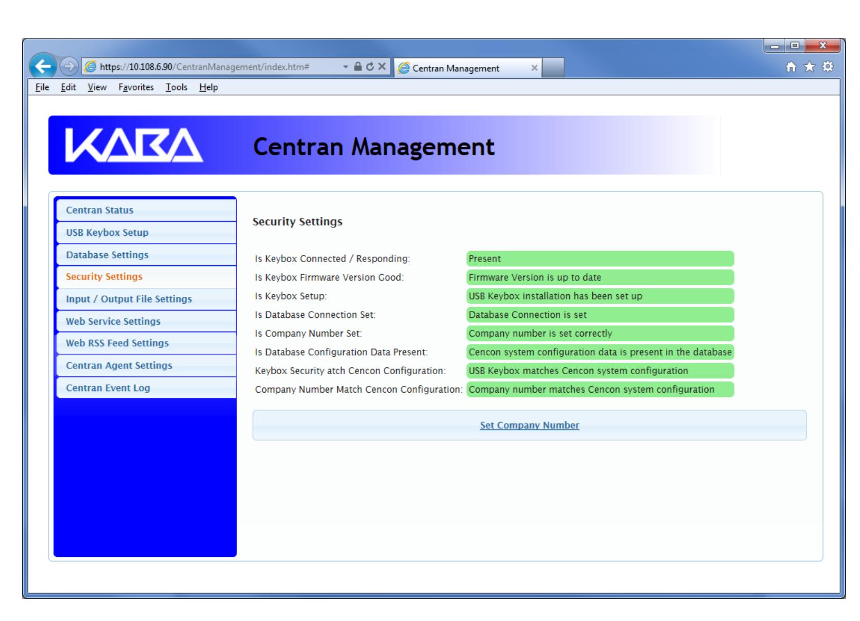860x621 pixels.
Task: Select Security Settings in sidebar
Action: pos(146,277)
